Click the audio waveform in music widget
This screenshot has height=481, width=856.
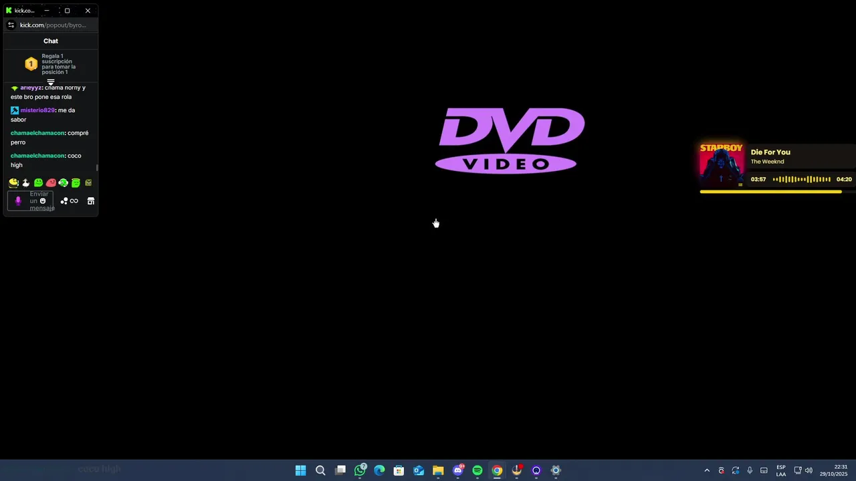[x=802, y=179]
